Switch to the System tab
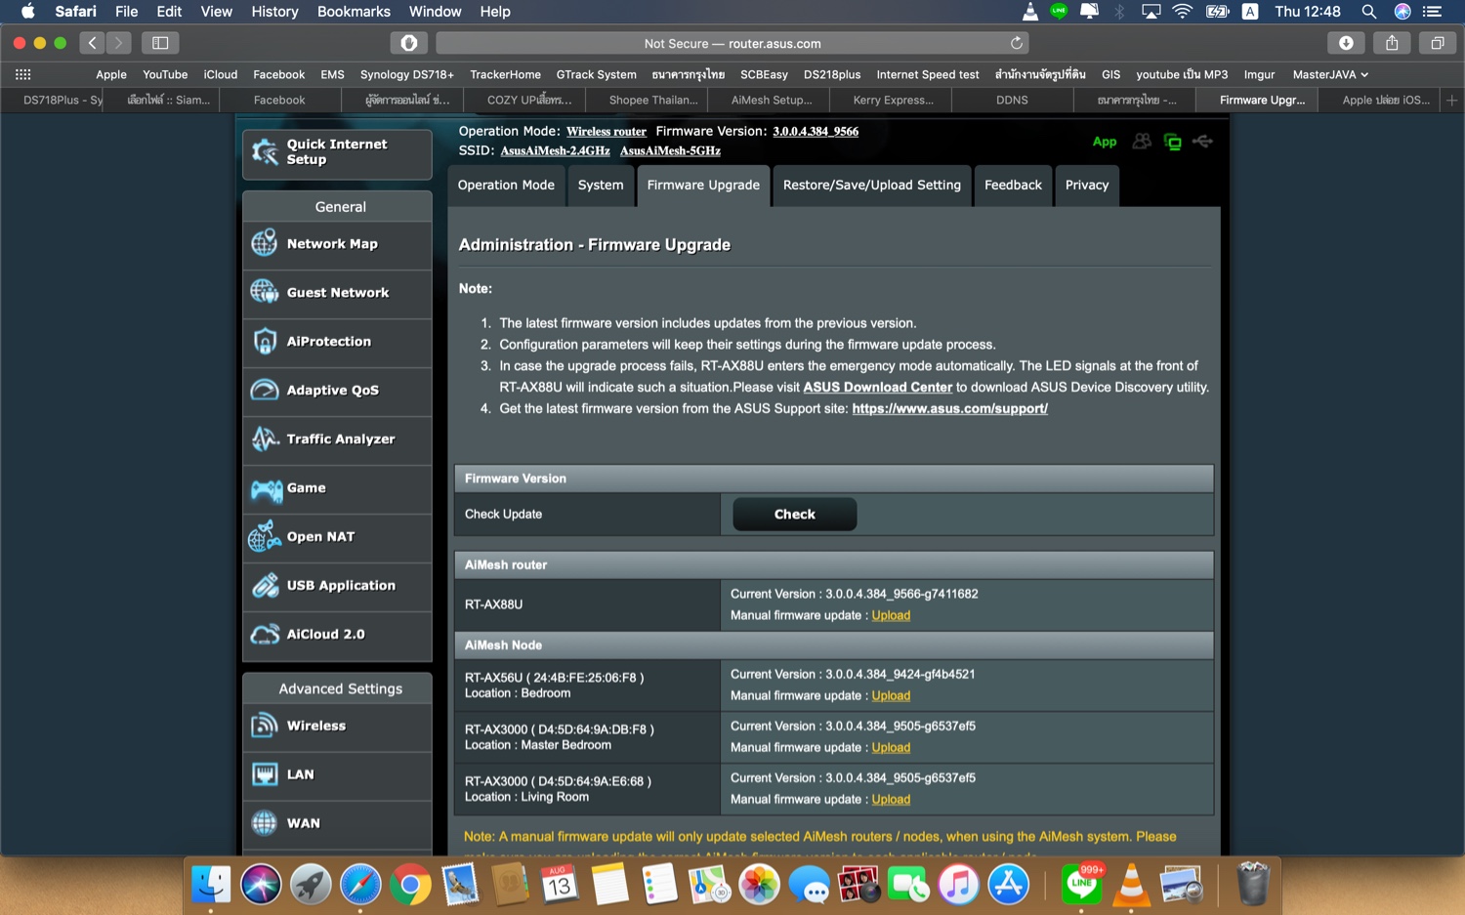The image size is (1465, 915). (601, 186)
